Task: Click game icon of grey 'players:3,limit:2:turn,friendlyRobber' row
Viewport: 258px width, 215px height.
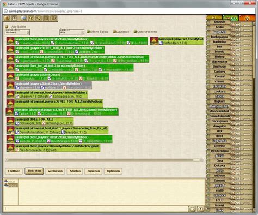Action: [x=10, y=86]
